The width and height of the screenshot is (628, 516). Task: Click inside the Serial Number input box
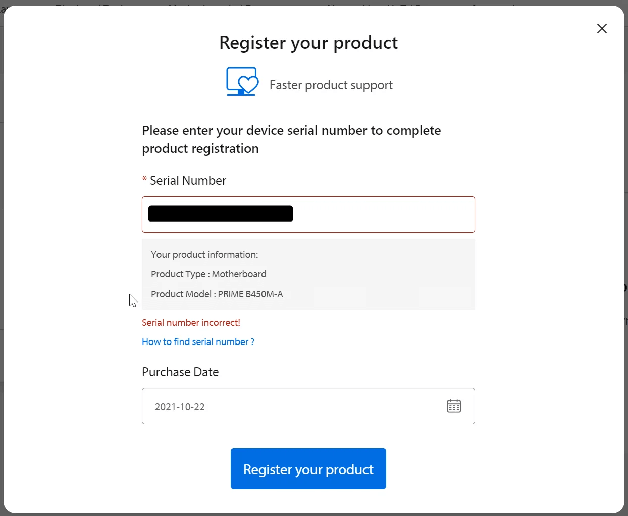pos(308,214)
